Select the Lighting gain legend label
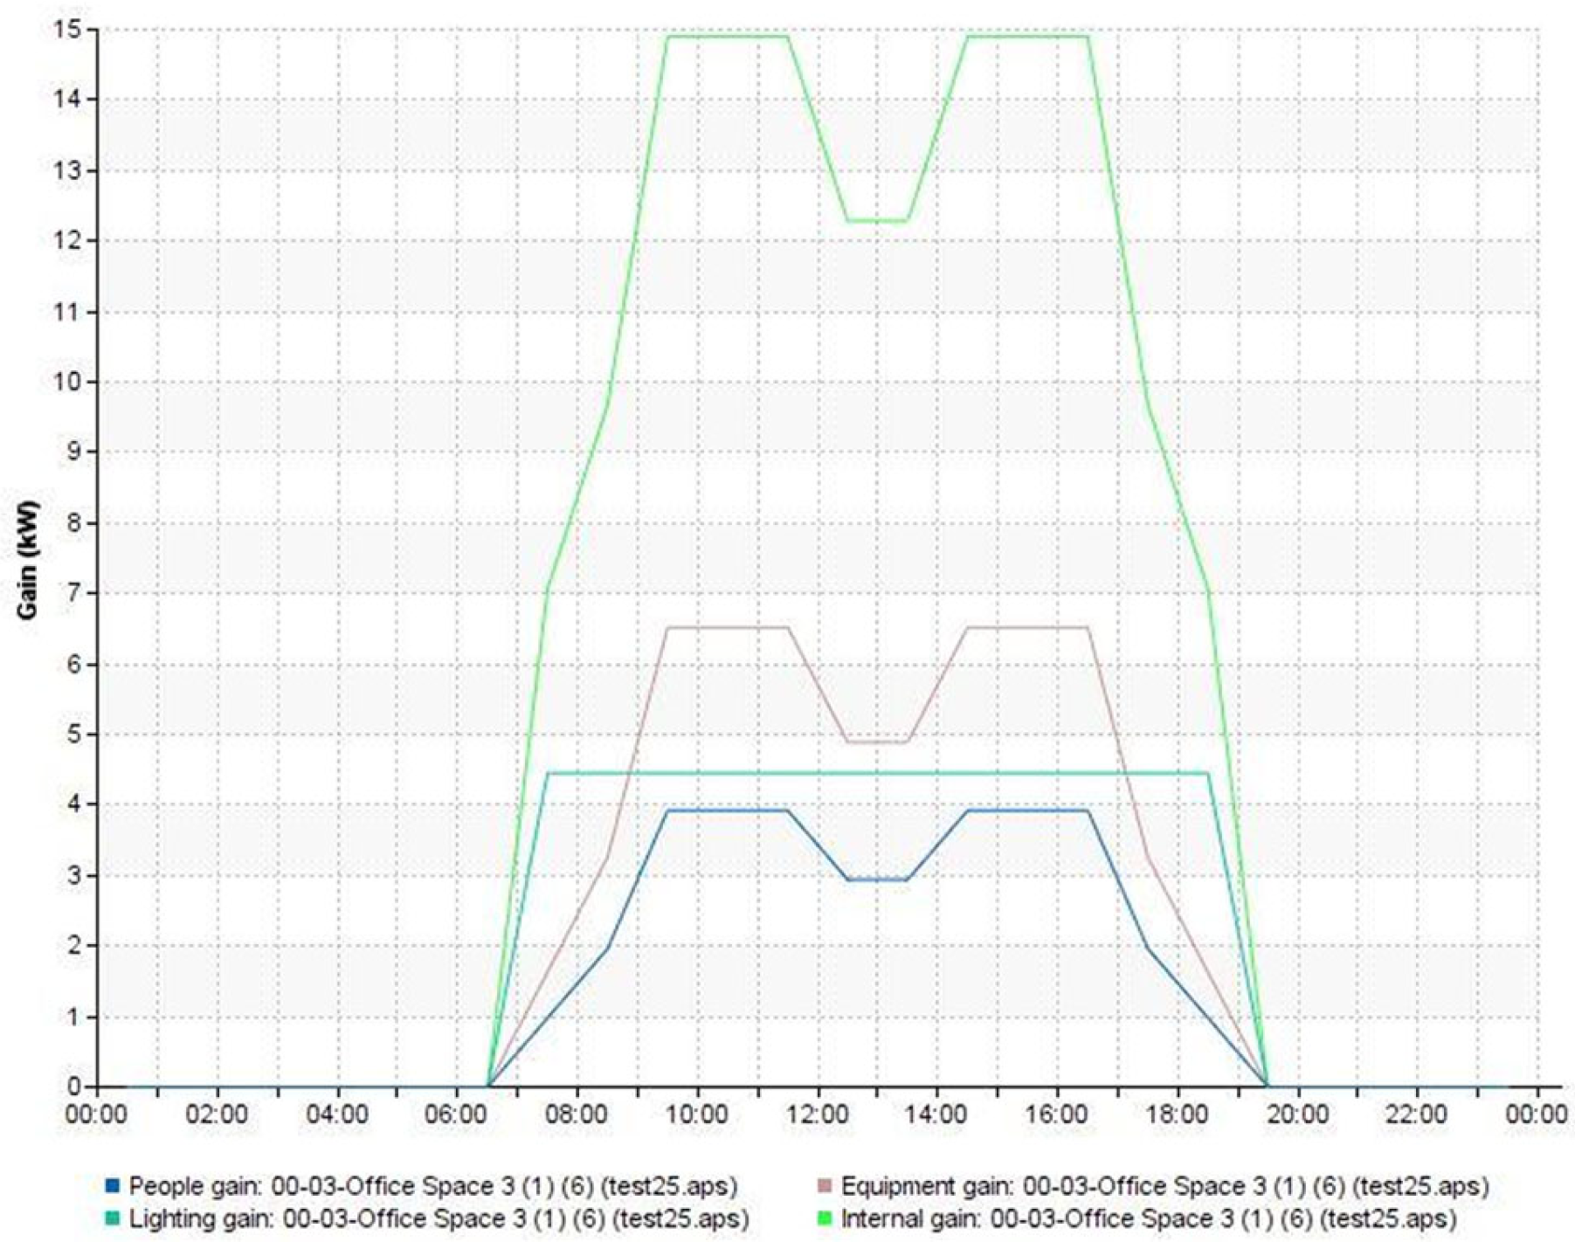1575x1249 pixels. (439, 1219)
